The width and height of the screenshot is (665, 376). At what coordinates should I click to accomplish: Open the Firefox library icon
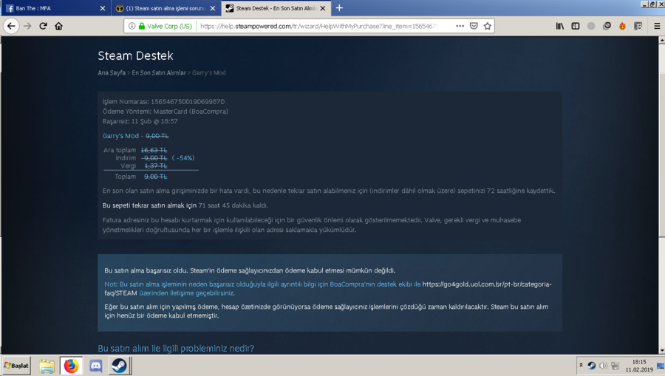coord(560,27)
